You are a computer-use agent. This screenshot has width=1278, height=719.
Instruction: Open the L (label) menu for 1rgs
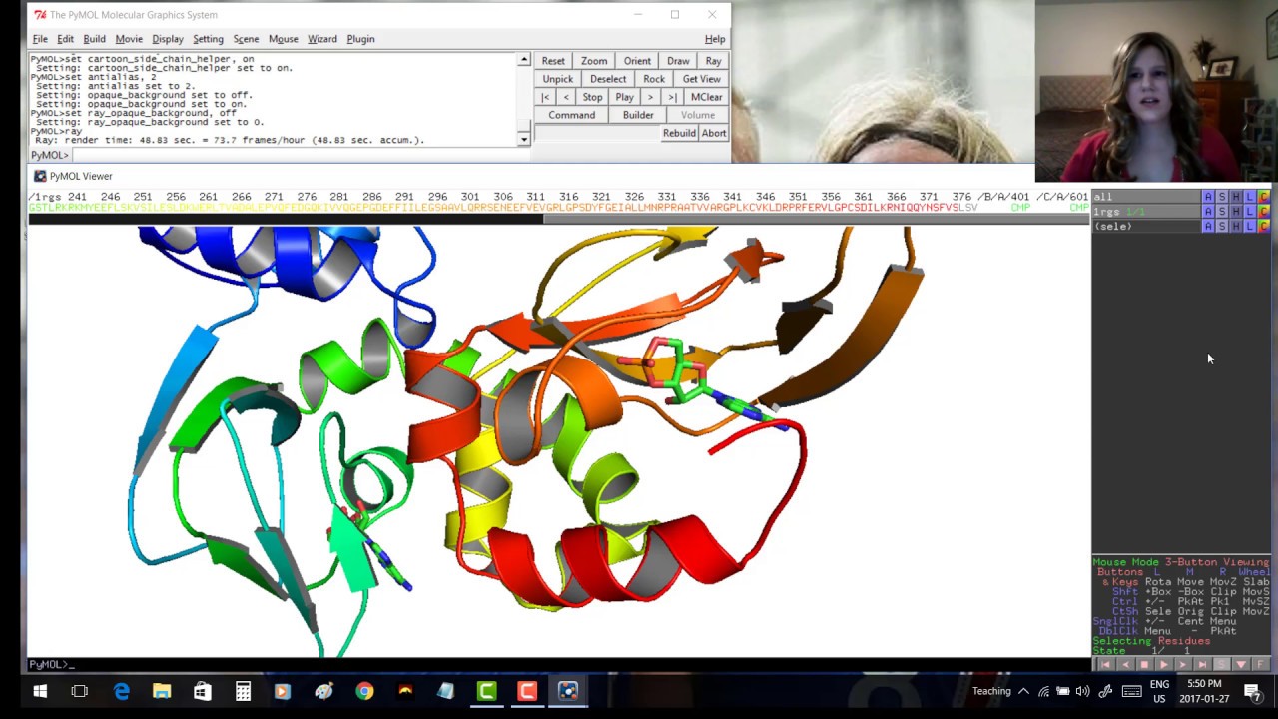pyautogui.click(x=1250, y=212)
